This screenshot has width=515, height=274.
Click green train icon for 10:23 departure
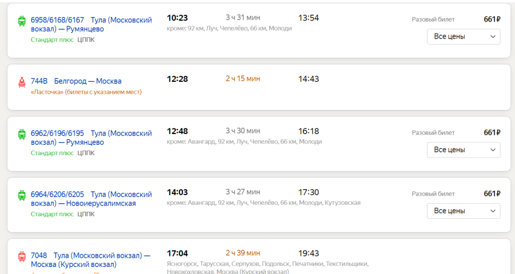[22, 21]
